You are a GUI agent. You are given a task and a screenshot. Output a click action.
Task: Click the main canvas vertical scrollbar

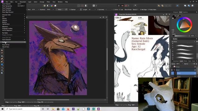(107, 59)
